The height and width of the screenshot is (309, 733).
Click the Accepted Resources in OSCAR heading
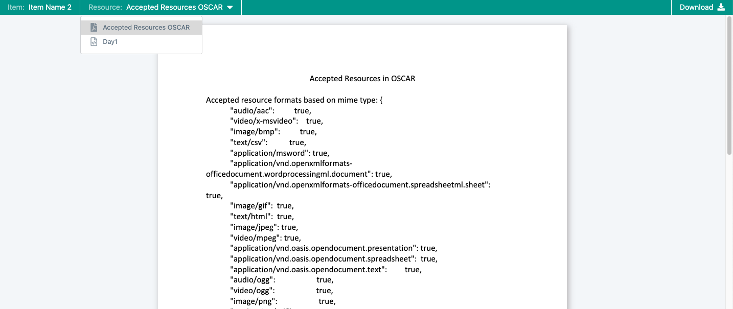pos(362,79)
